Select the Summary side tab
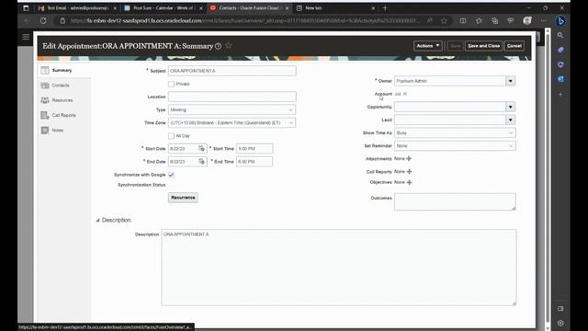The height and width of the screenshot is (331, 588). click(x=63, y=70)
